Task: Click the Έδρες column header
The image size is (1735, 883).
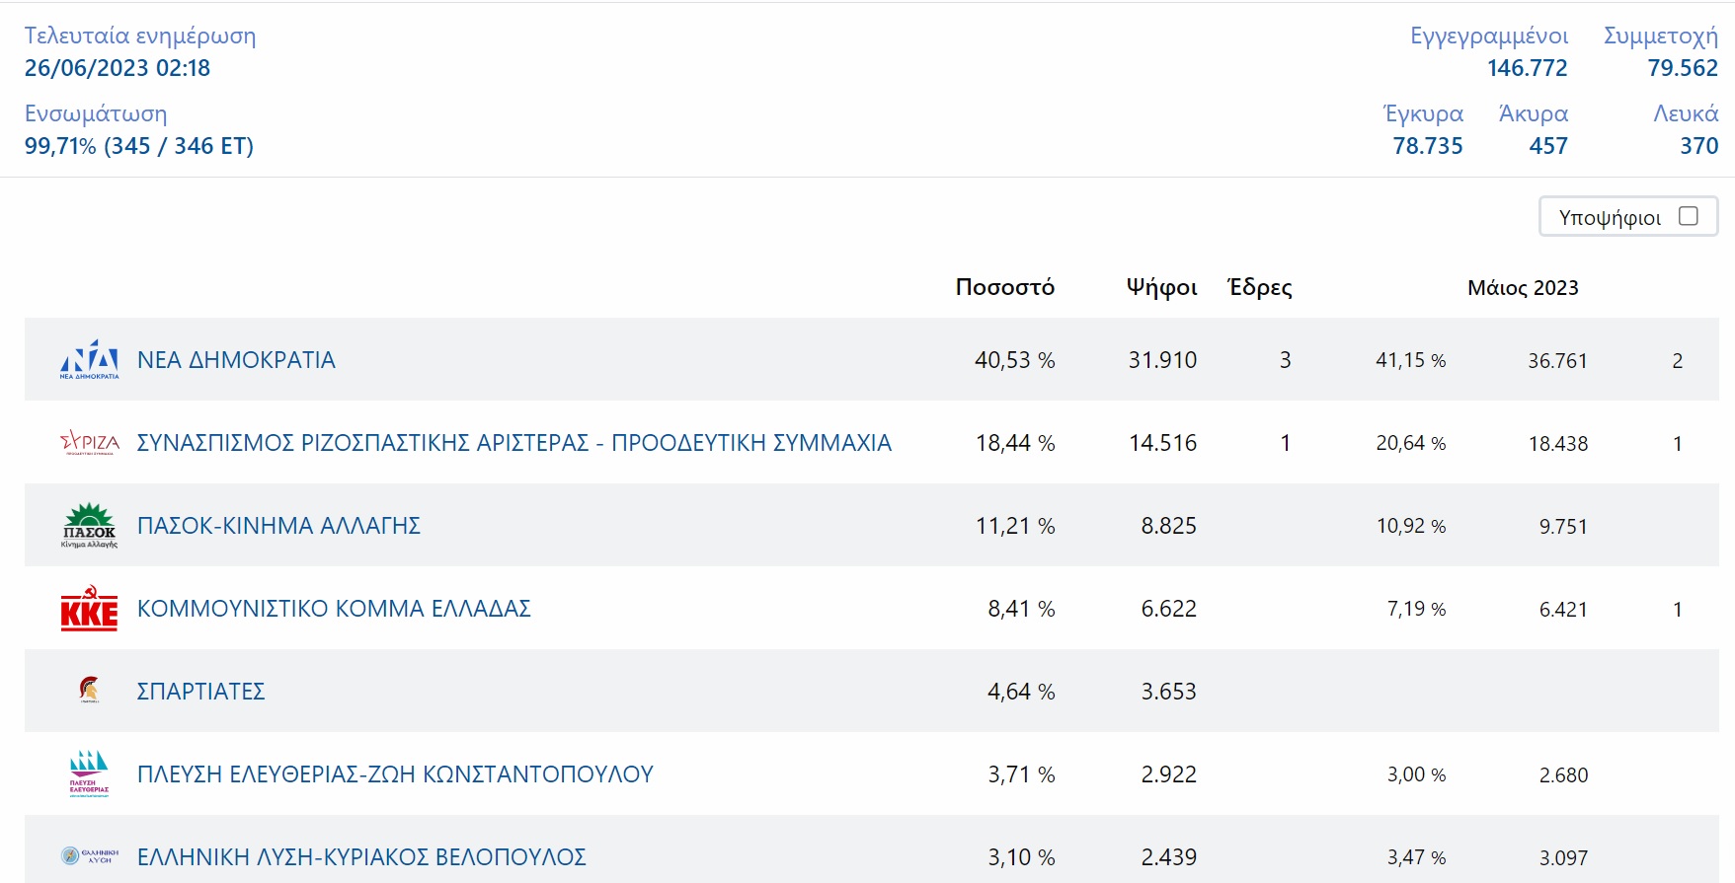Action: tap(1259, 287)
